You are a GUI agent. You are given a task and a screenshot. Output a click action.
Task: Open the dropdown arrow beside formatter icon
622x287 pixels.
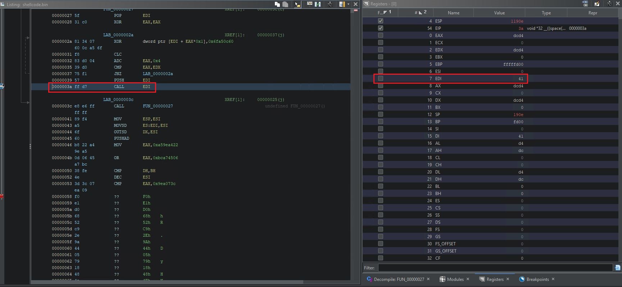[348, 4]
